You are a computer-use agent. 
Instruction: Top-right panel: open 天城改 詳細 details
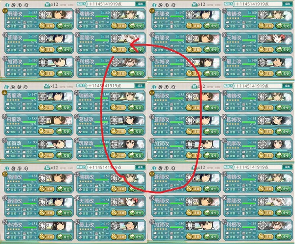(x=265, y=50)
